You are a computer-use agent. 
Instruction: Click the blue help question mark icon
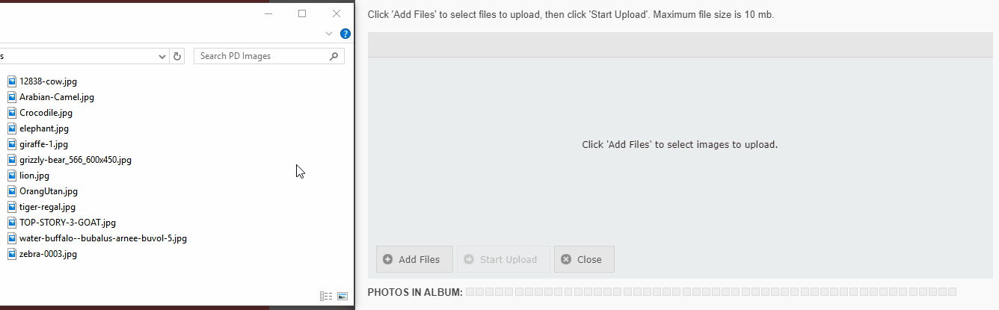click(345, 34)
